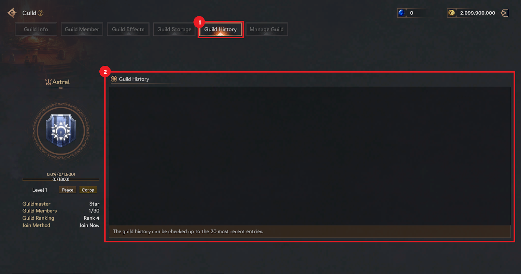This screenshot has height=274, width=521.
Task: Select the Guild History tab
Action: 220,29
